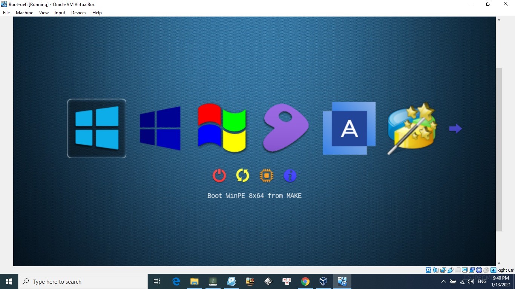Click the Right Ctrl host key label
Viewport: 515px width, 289px height.
pyautogui.click(x=506, y=270)
